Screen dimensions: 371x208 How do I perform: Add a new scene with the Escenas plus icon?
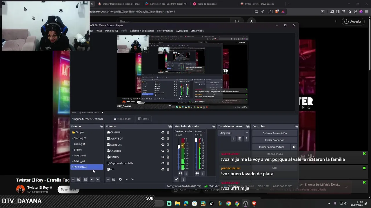click(x=73, y=179)
